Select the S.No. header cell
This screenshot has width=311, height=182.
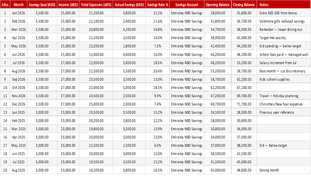tap(5, 5)
